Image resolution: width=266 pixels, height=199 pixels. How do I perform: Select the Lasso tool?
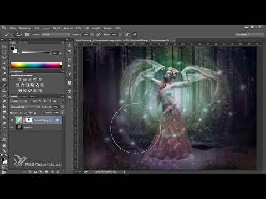(x=4, y=57)
